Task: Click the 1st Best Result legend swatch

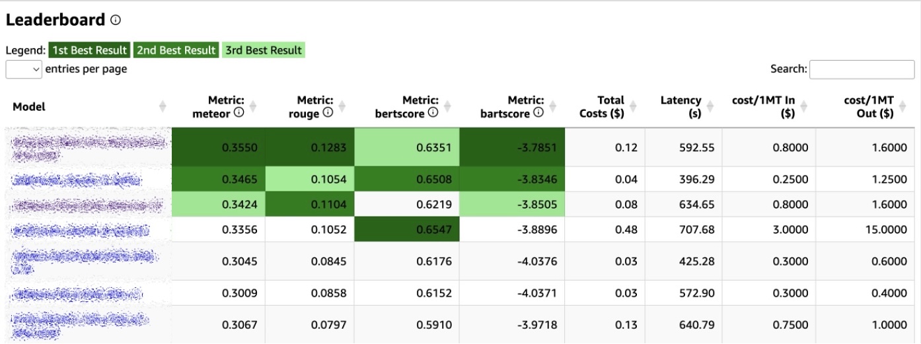Action: tap(89, 50)
